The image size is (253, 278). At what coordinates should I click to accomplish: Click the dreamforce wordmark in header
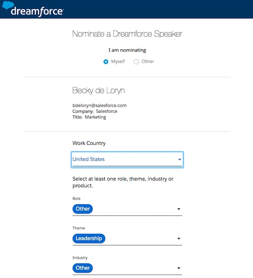click(37, 11)
